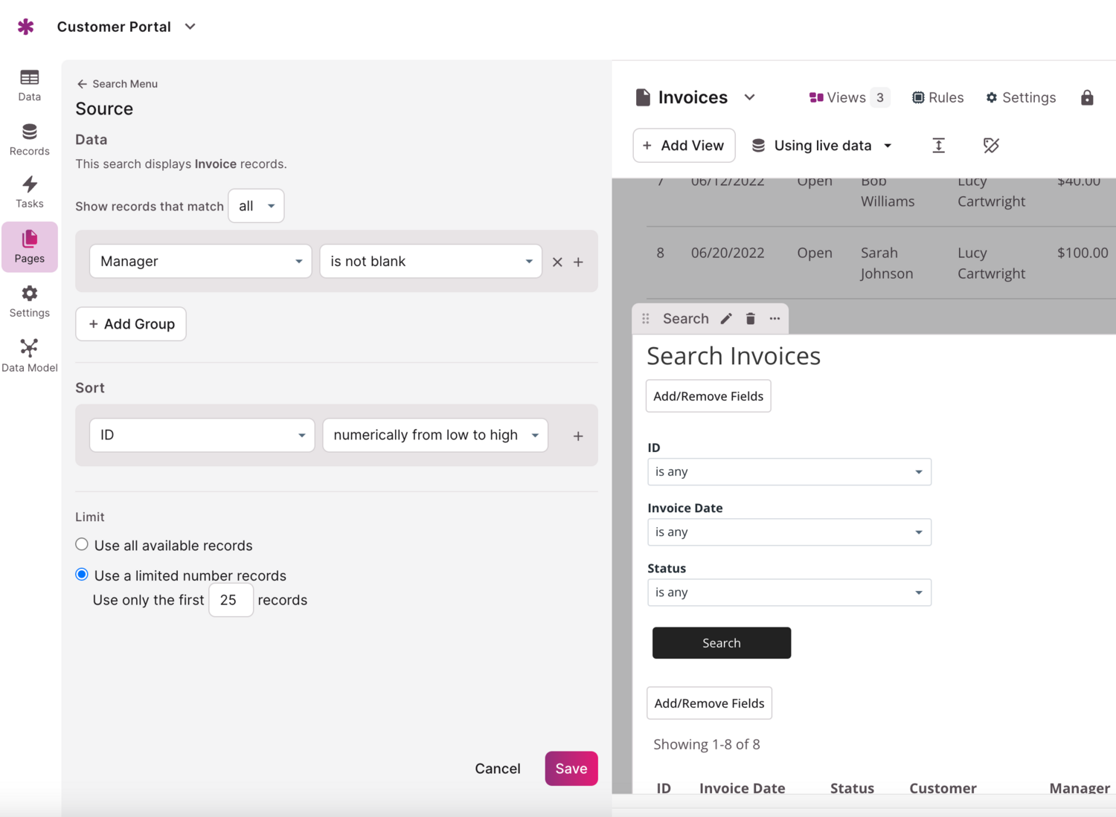Open the Data section in sidebar
The height and width of the screenshot is (817, 1116).
(30, 85)
